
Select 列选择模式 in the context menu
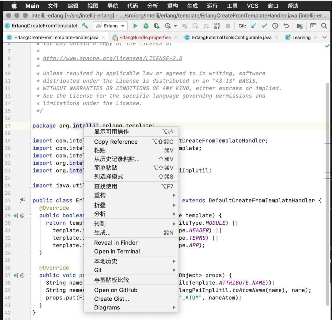(x=131, y=176)
